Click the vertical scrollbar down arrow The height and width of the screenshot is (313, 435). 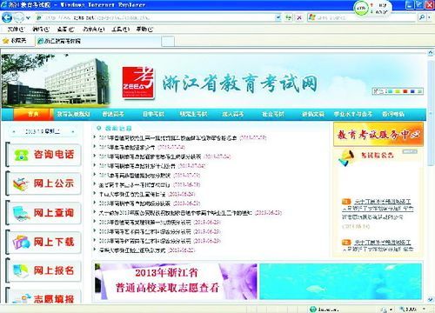(430, 299)
